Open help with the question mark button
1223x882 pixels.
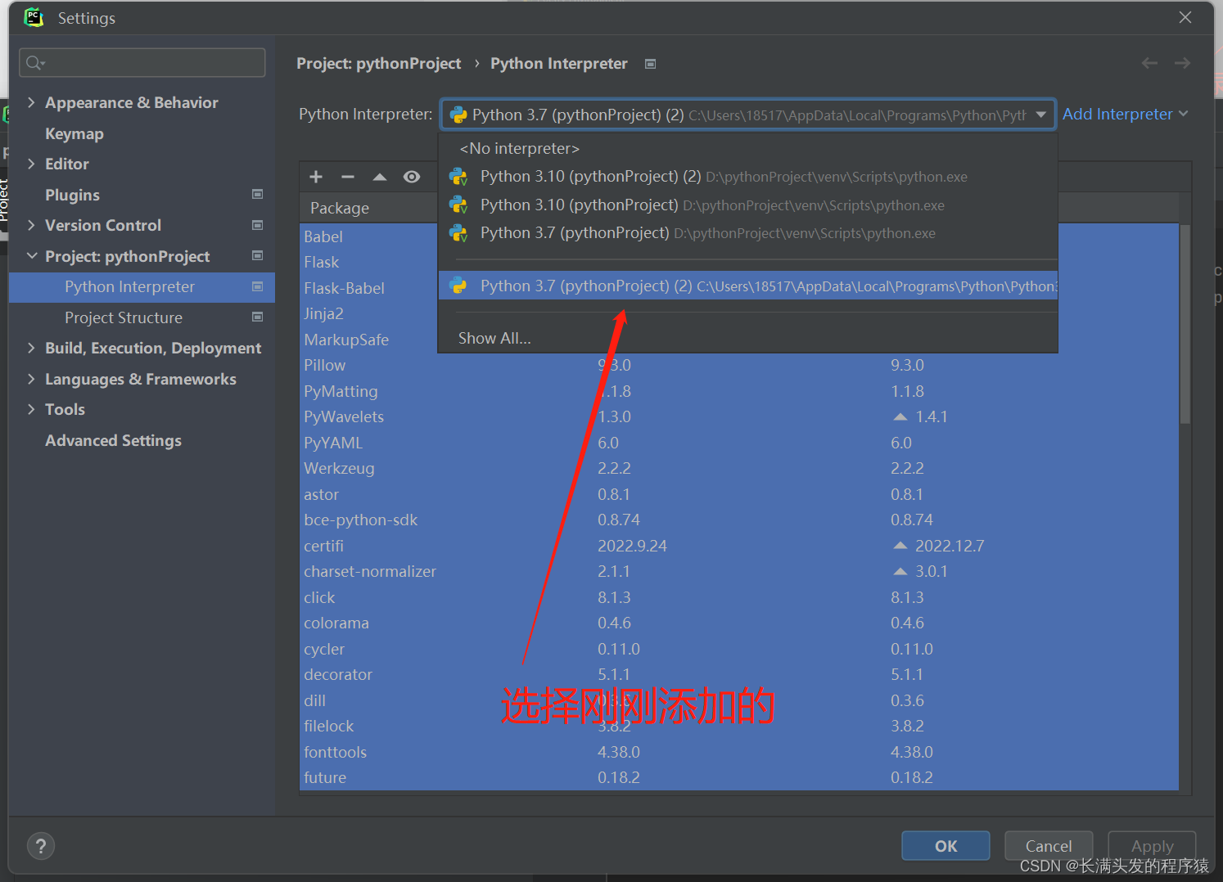click(x=41, y=846)
